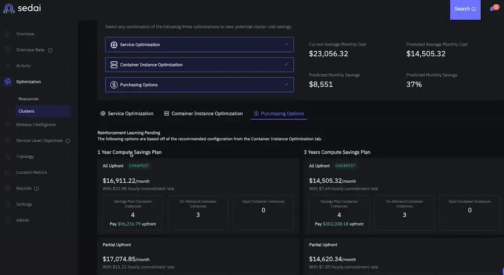Toggle the Container Instance Optimization checkmark
The image size is (504, 275).
286,64
